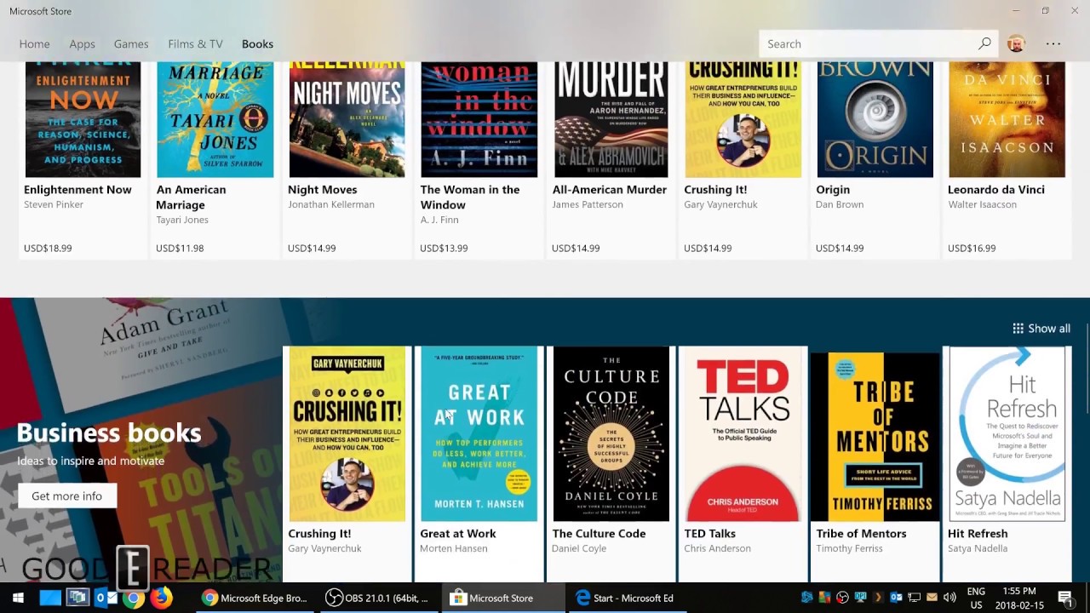The image size is (1090, 613).
Task: Open TED Talks book cover
Action: click(x=743, y=433)
